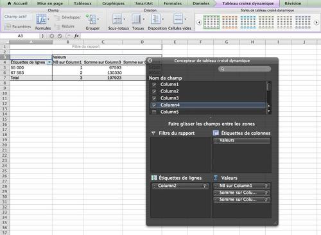
Task: Click the Cellules vides icon
Action: pyautogui.click(x=178, y=19)
